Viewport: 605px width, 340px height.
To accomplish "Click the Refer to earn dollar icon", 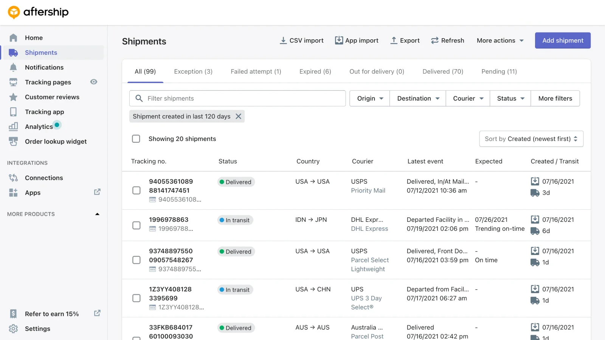I will point(13,314).
